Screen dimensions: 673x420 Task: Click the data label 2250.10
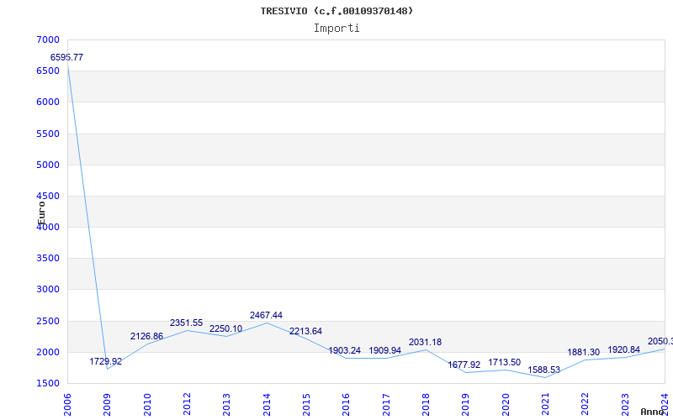click(x=225, y=328)
